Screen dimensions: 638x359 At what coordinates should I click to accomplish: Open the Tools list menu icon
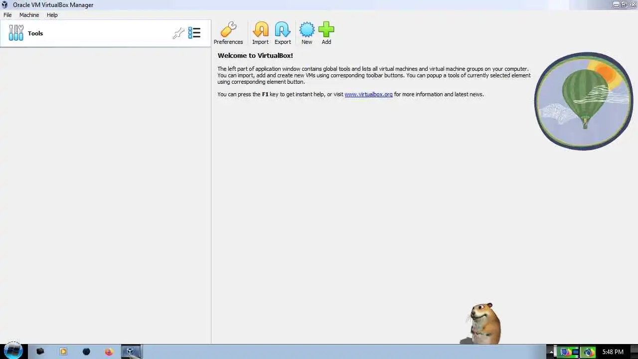click(x=194, y=33)
